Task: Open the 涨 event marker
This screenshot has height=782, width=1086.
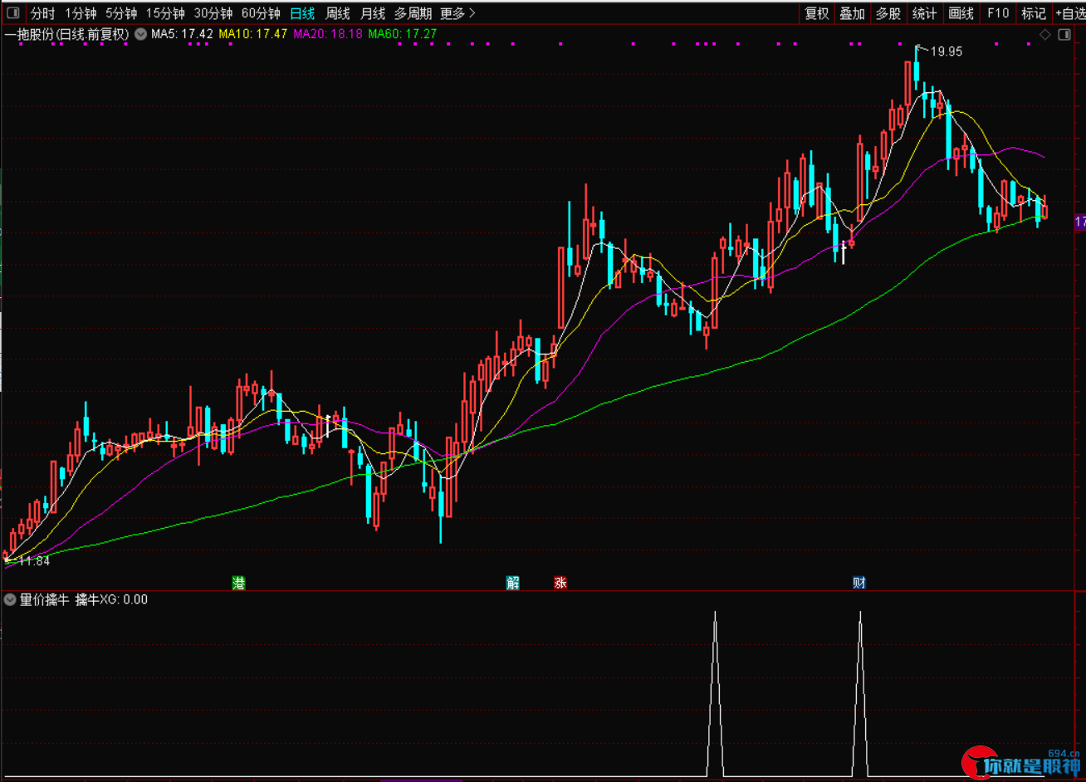Action: pyautogui.click(x=560, y=583)
